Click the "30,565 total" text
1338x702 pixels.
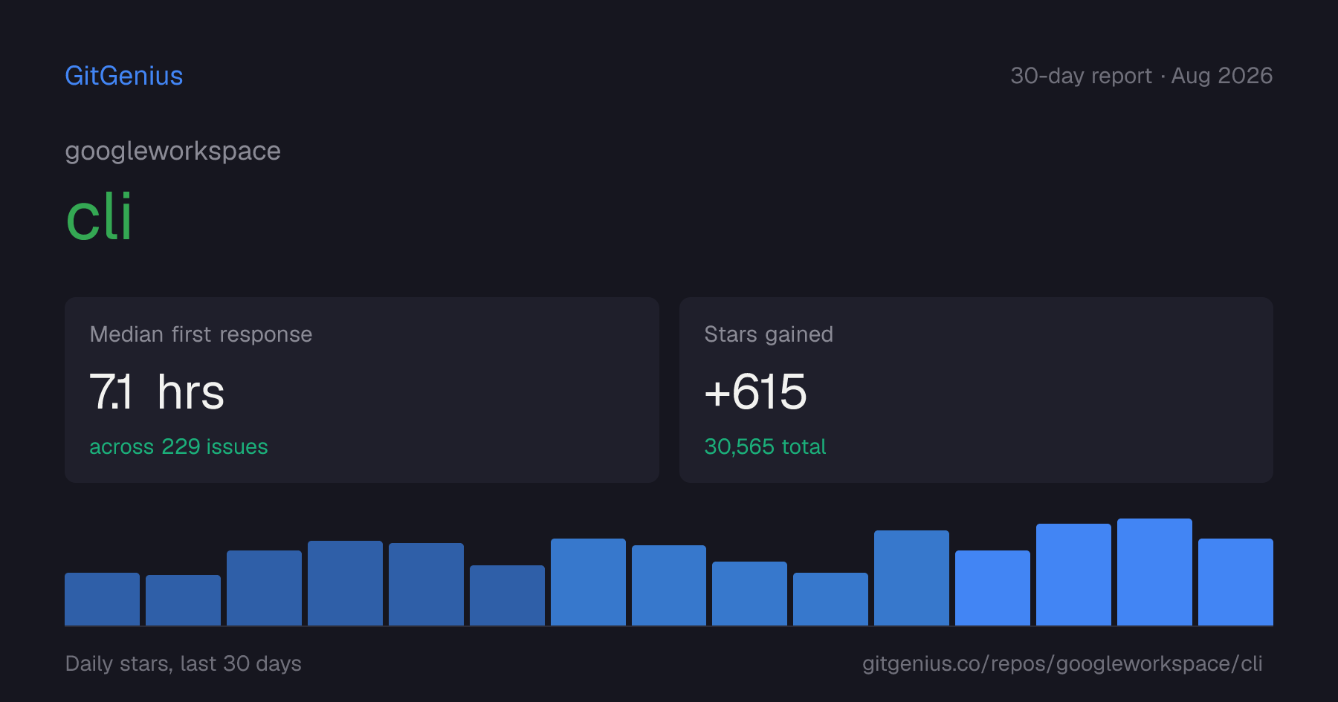pyautogui.click(x=765, y=446)
